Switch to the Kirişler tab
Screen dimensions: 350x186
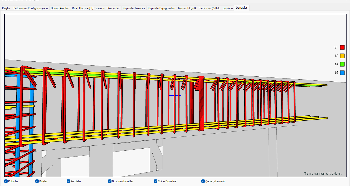[6, 8]
